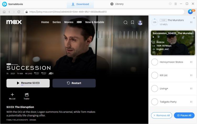The height and width of the screenshot is (124, 197).
Task: Pause The Munsters download
Action: coord(191,22)
